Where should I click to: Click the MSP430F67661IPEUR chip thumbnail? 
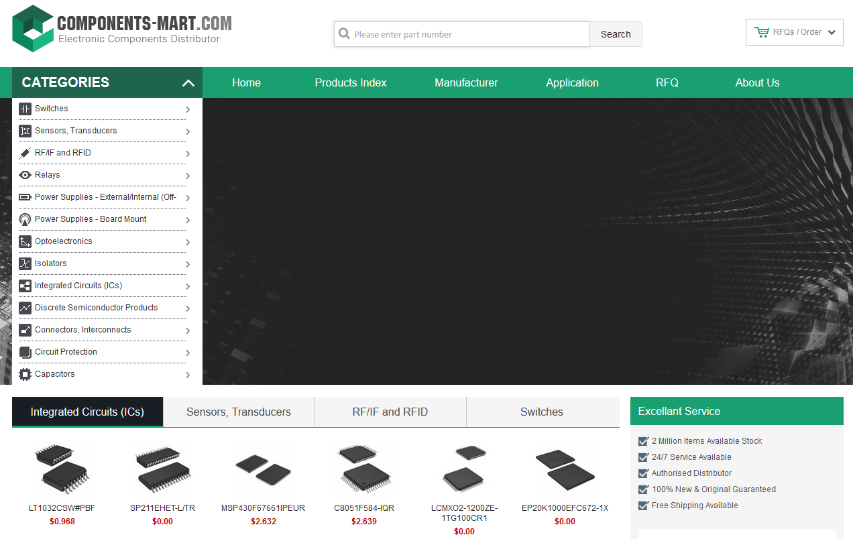(x=263, y=469)
